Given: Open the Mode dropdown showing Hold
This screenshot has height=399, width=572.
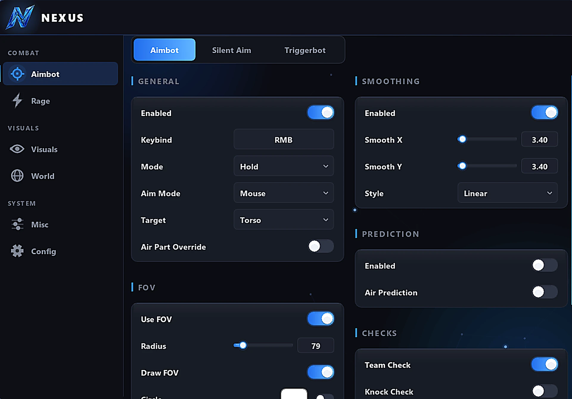Looking at the screenshot, I should point(284,166).
